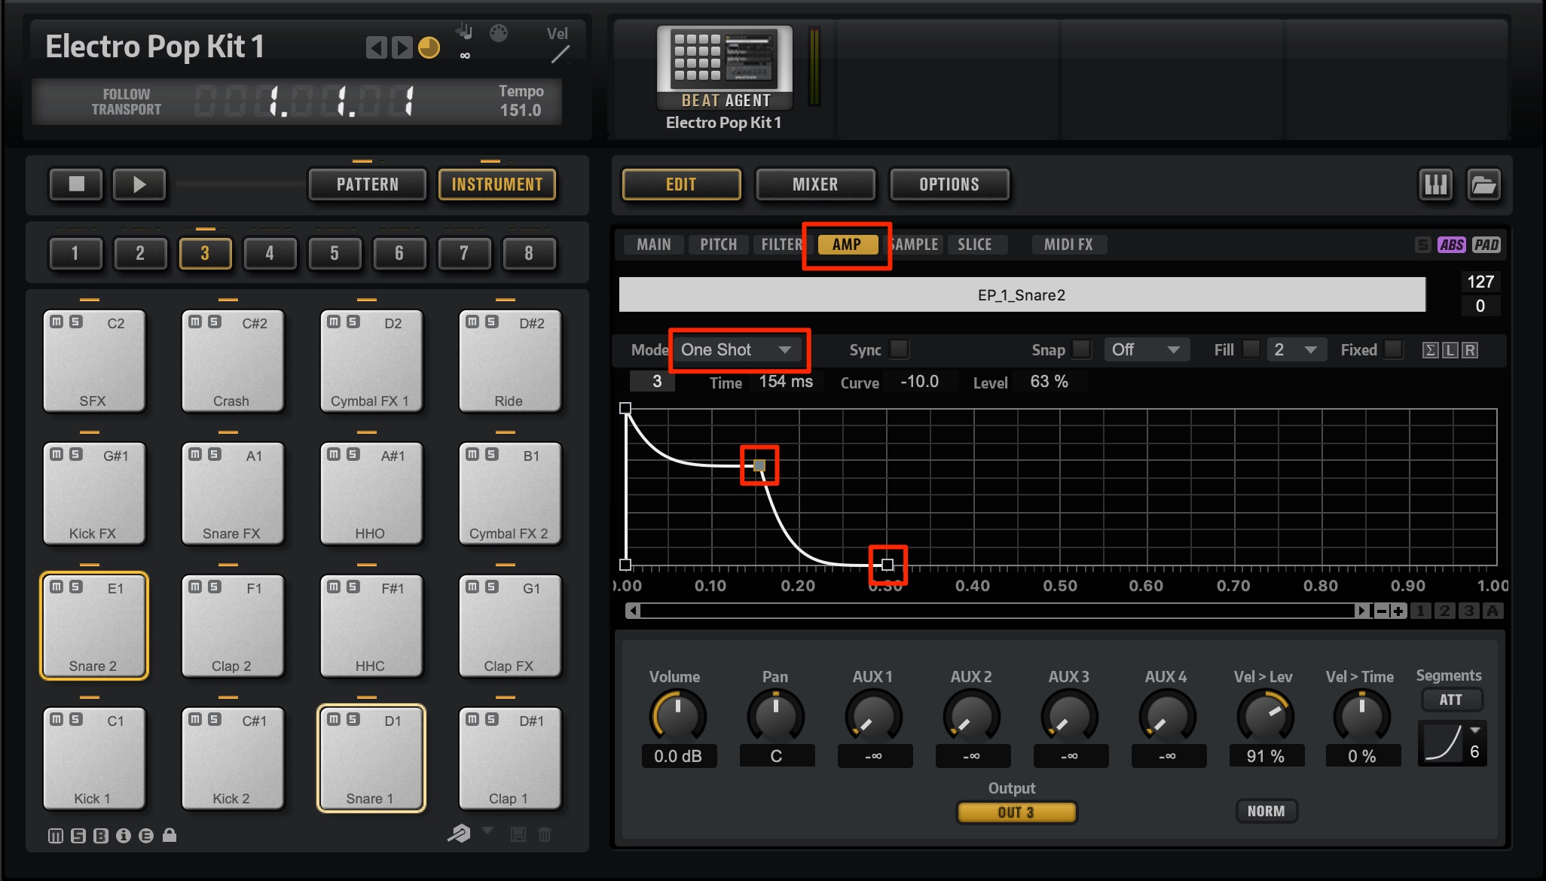This screenshot has height=881, width=1546.
Task: Switch to the FILTER tab
Action: (780, 245)
